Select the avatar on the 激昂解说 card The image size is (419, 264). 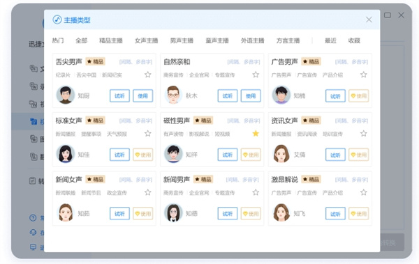click(x=281, y=212)
